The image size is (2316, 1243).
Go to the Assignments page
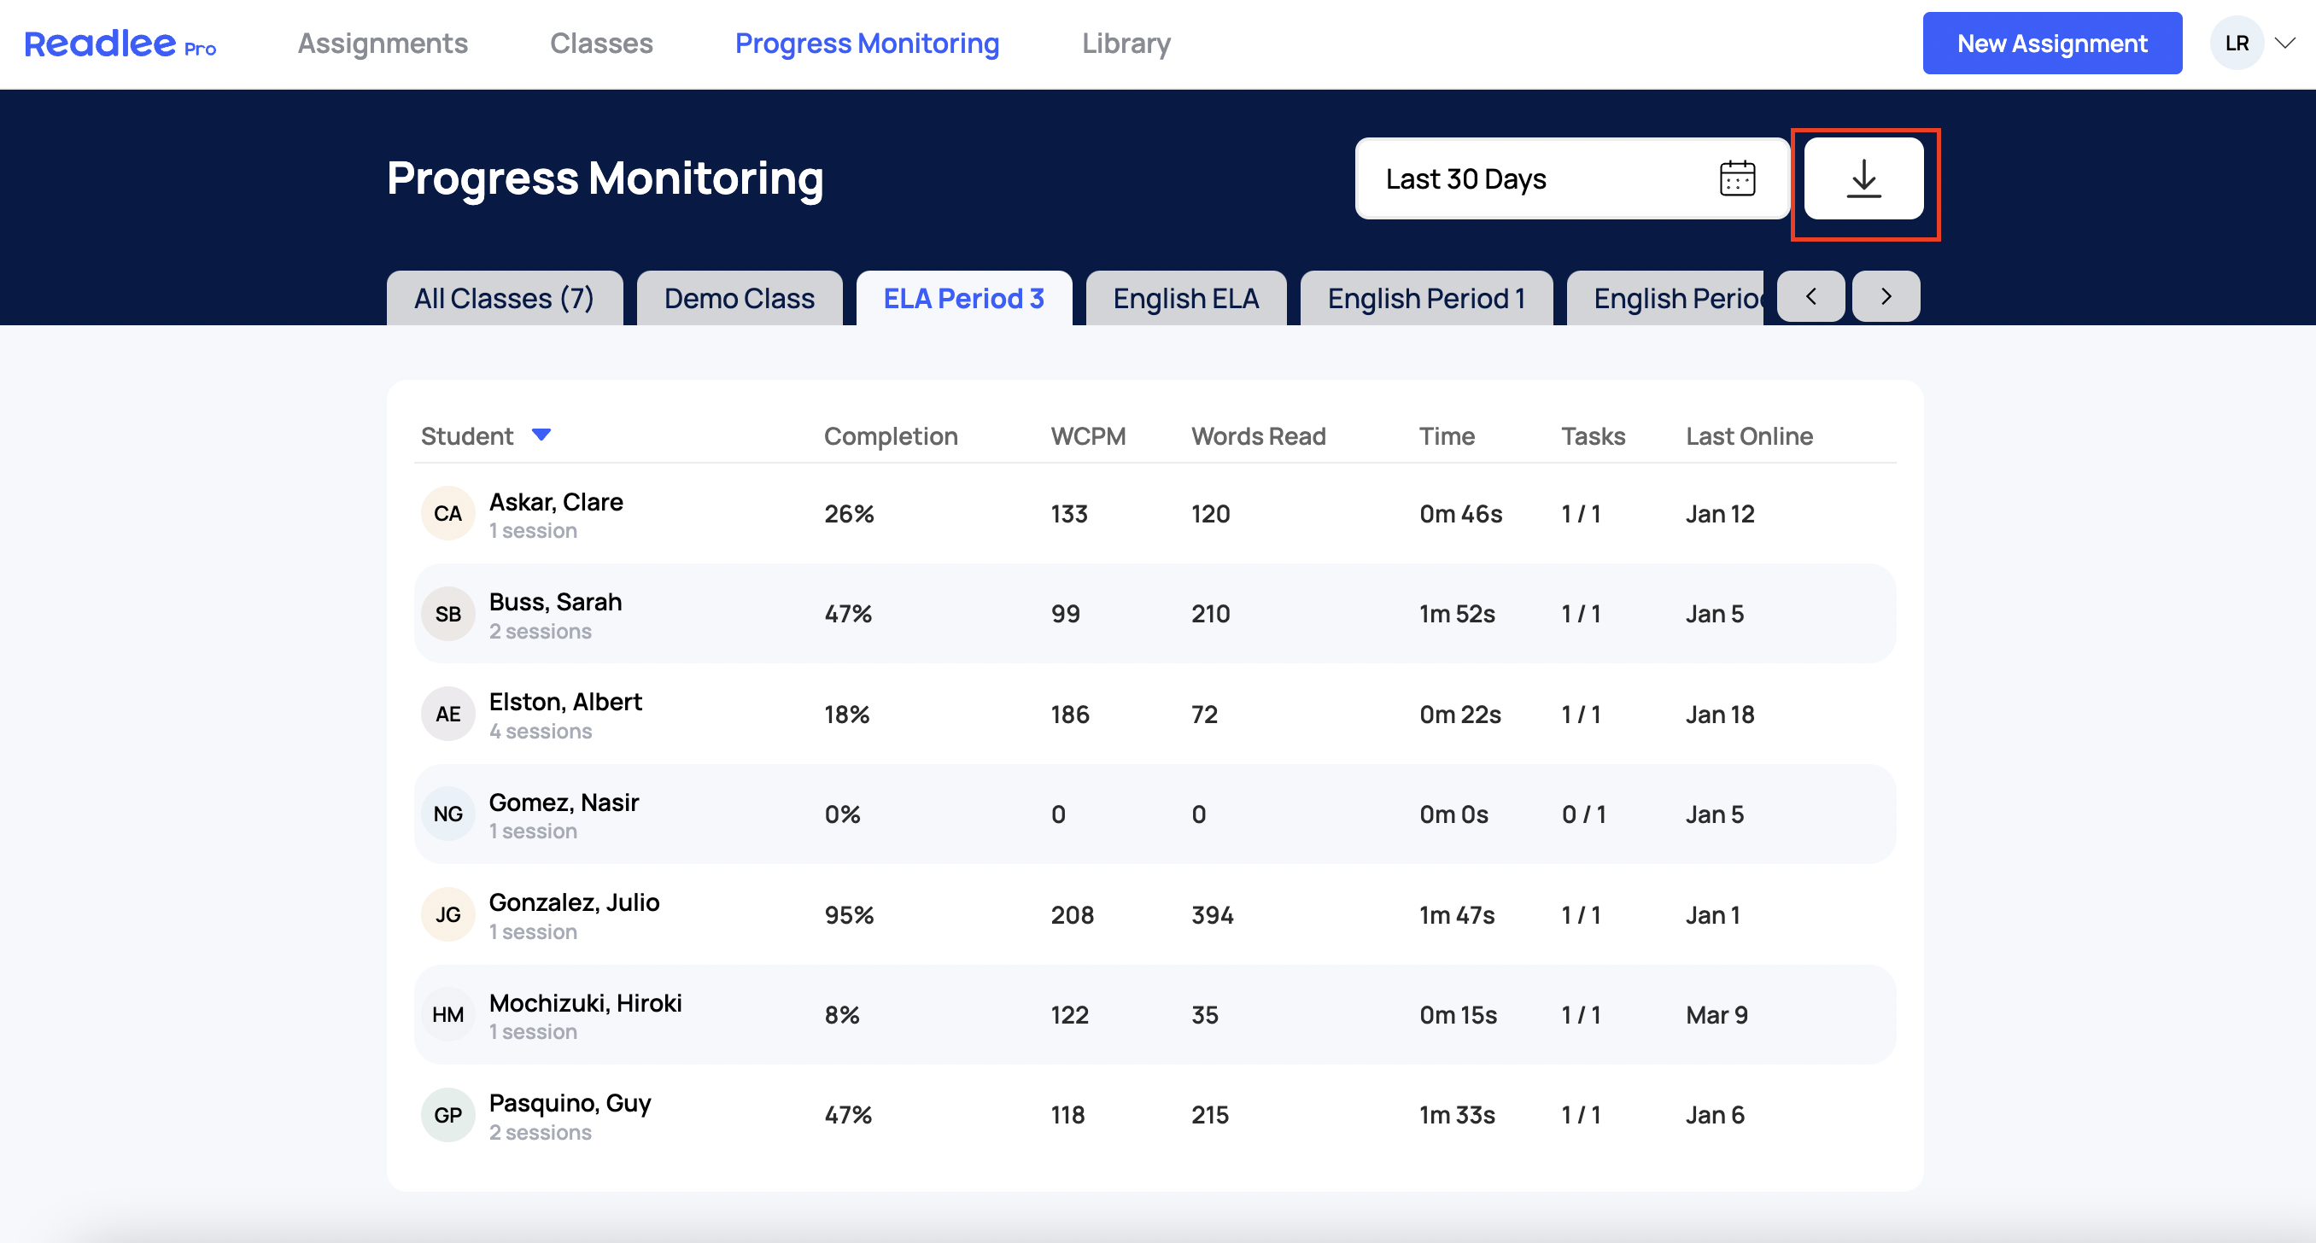[382, 44]
